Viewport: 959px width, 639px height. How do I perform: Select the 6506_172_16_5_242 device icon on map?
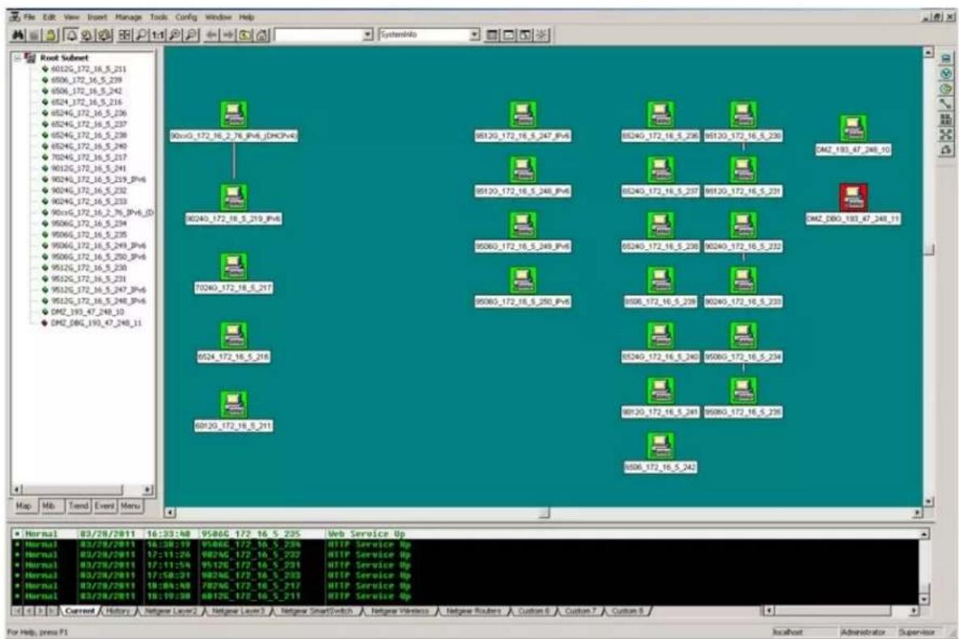pos(660,446)
